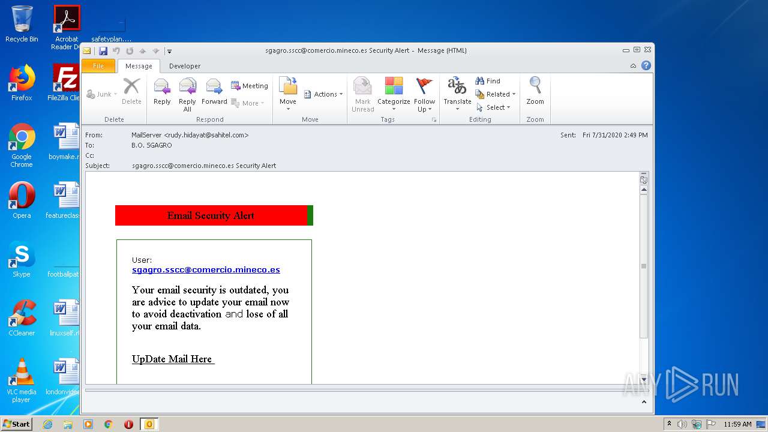Click Undo in quick access toolbar
768x432 pixels.
[x=116, y=51]
